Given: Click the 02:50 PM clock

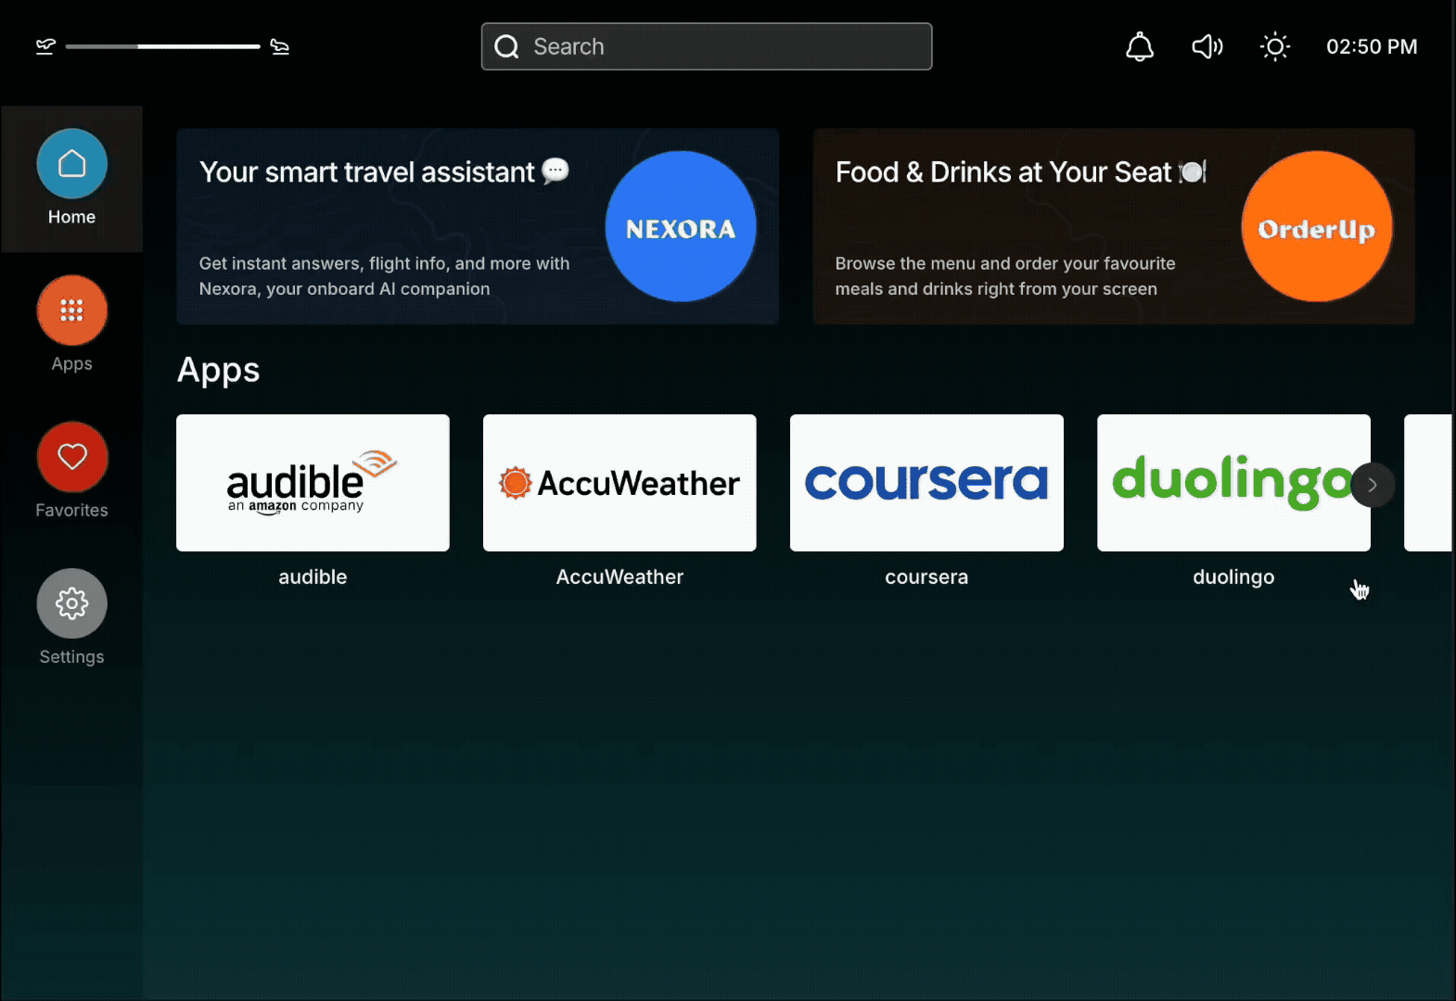Looking at the screenshot, I should pyautogui.click(x=1372, y=46).
